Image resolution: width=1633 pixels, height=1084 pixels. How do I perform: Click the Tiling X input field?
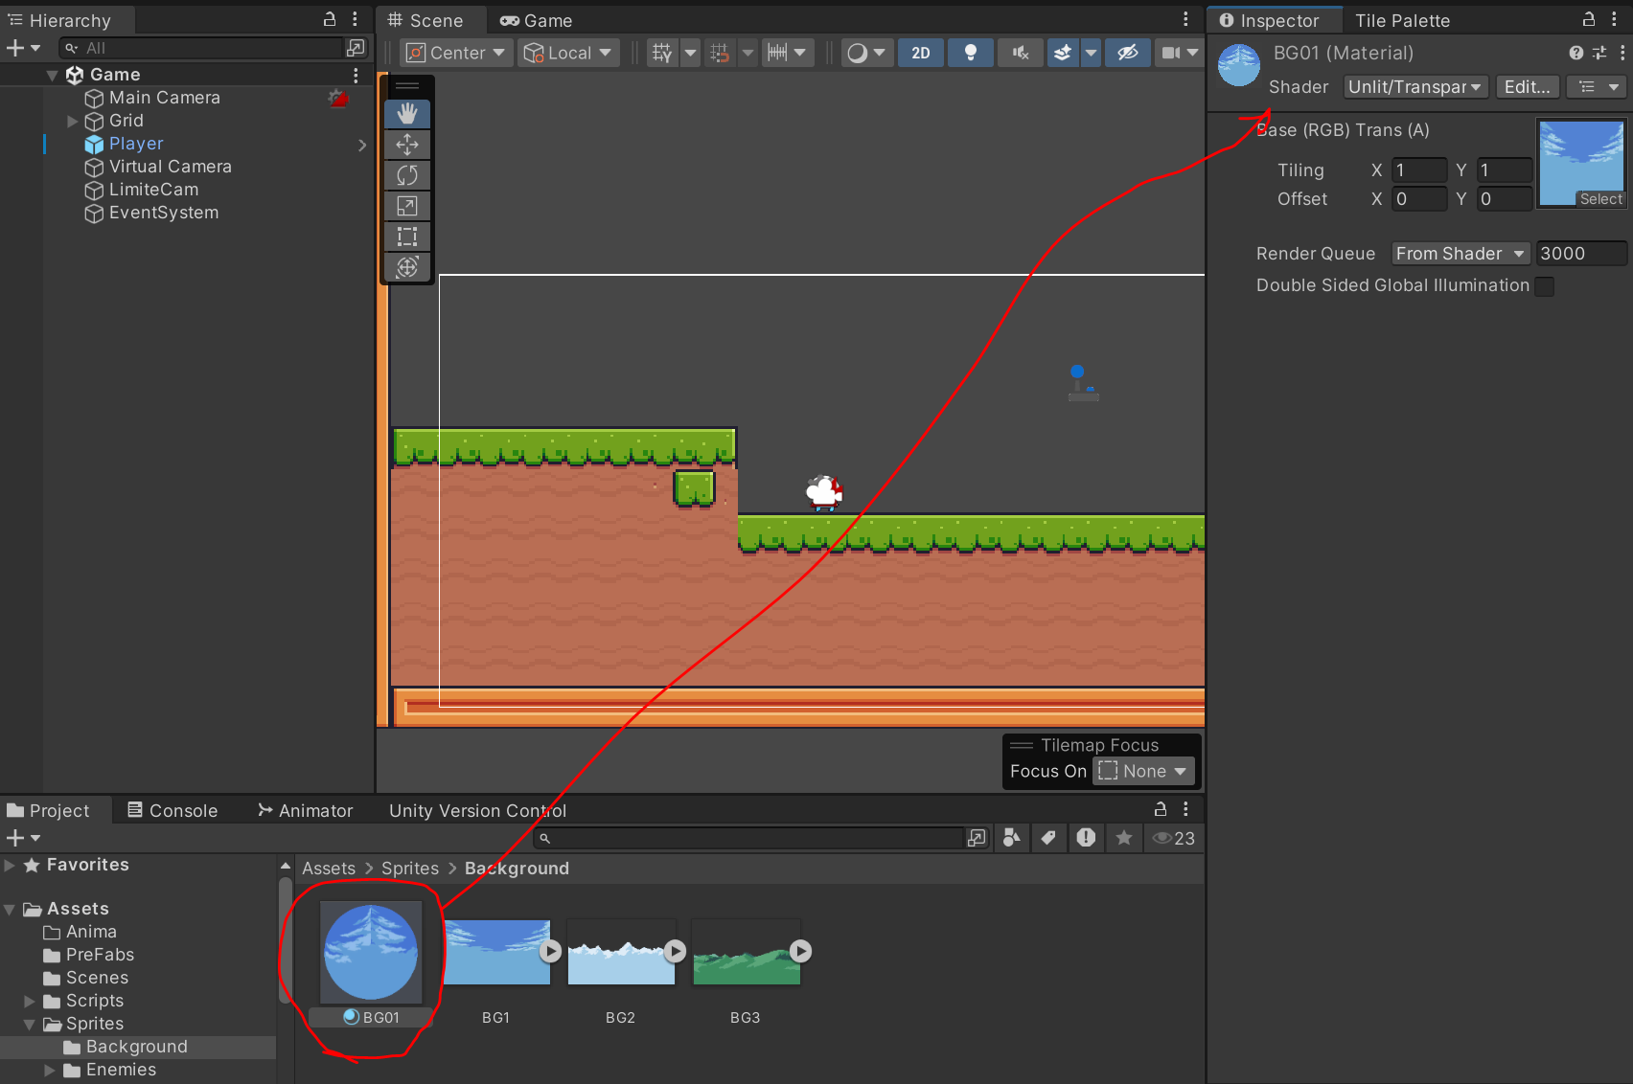pos(1418,170)
